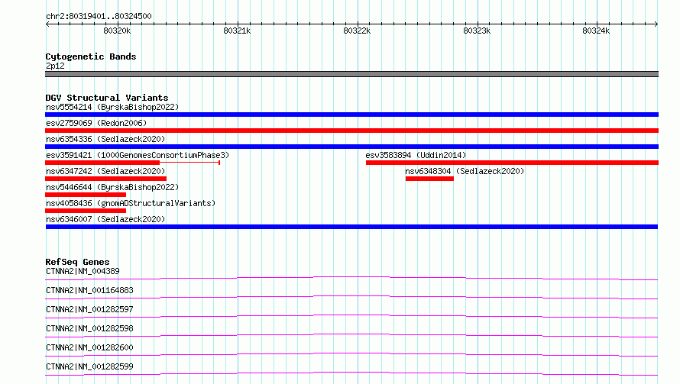This screenshot has width=680, height=384.
Task: Open the nsv6346007 (Sedlazeck2020) label
Action: 105,219
